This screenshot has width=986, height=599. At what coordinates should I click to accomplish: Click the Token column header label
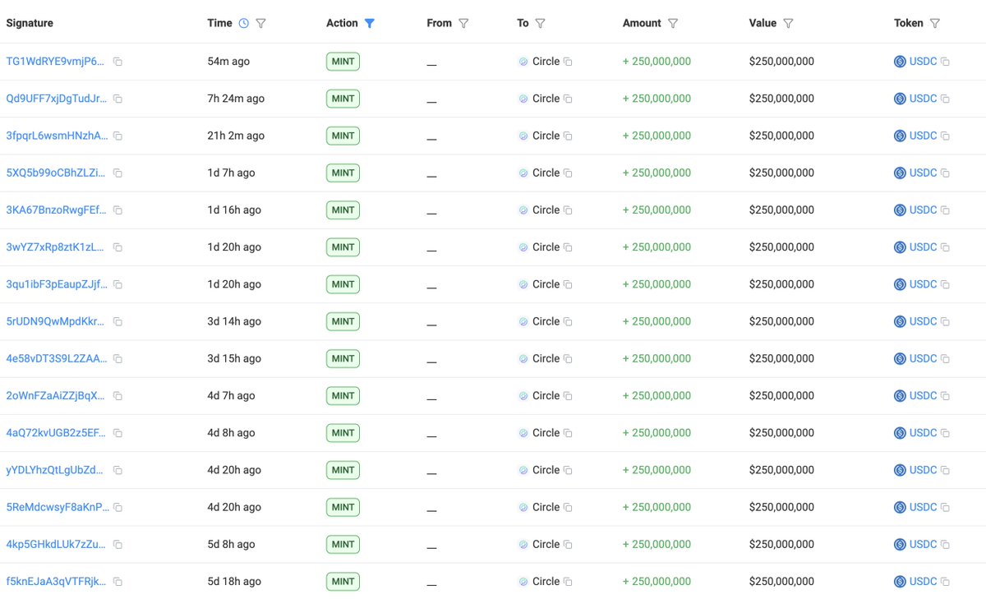click(909, 23)
